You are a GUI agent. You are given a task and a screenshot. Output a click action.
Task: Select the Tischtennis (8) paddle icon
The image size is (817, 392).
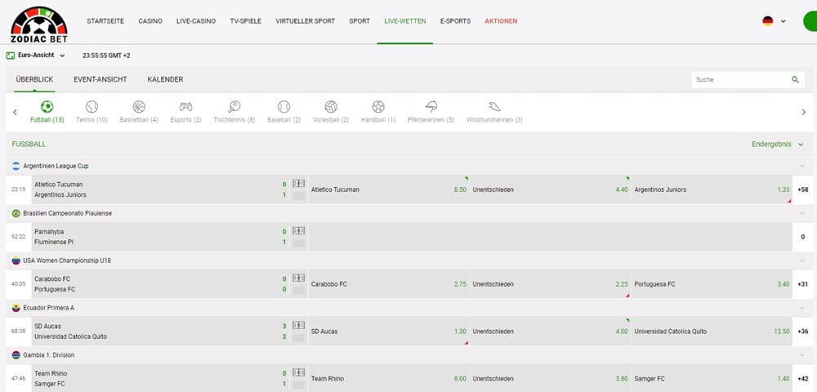click(234, 107)
